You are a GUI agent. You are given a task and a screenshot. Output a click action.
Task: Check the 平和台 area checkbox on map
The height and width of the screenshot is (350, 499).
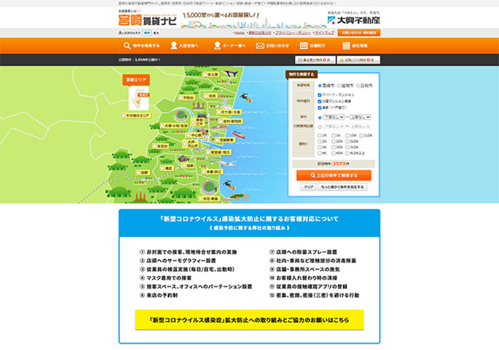[x=181, y=98]
